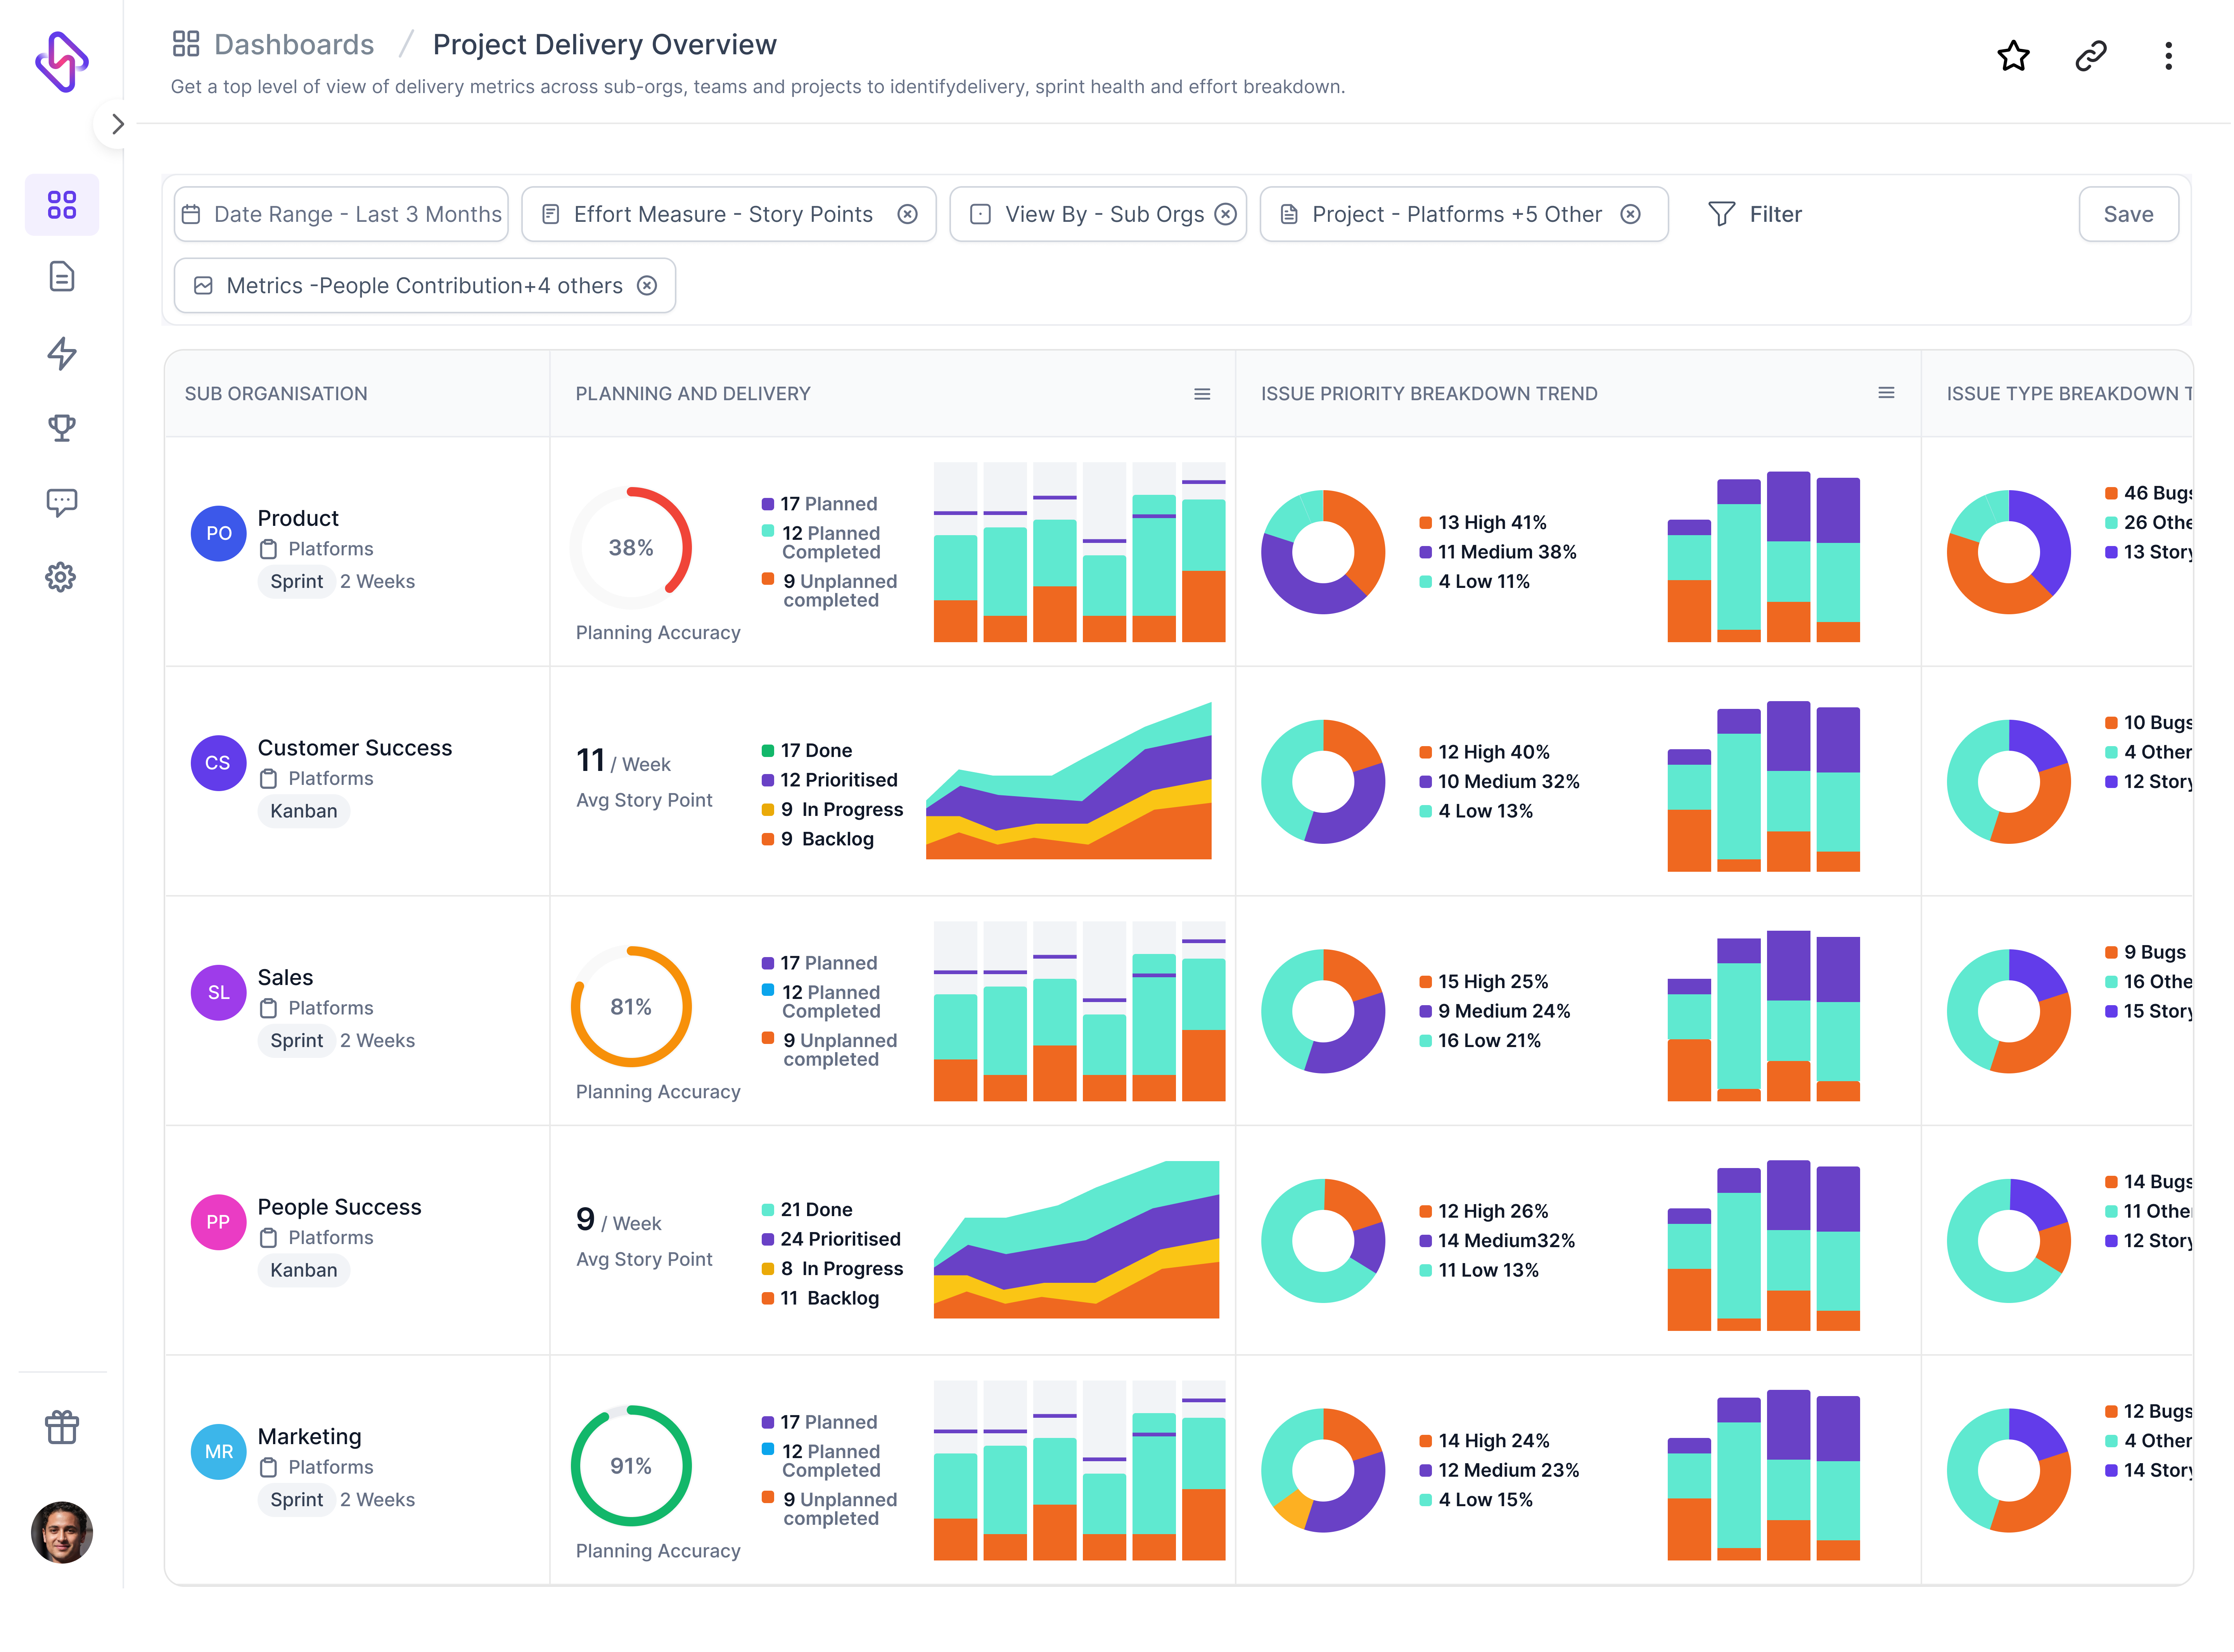Screen dimensions: 2234x1652
Task: Collapse the sidebar with the arrow toggle
Action: [x=117, y=124]
